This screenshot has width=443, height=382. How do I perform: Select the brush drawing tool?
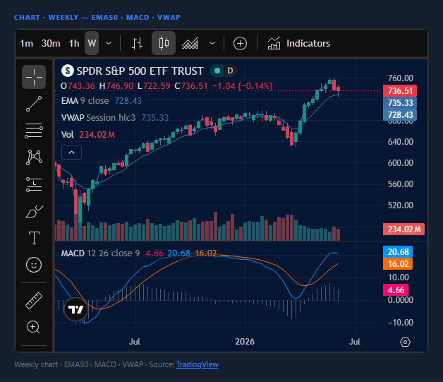pyautogui.click(x=34, y=211)
